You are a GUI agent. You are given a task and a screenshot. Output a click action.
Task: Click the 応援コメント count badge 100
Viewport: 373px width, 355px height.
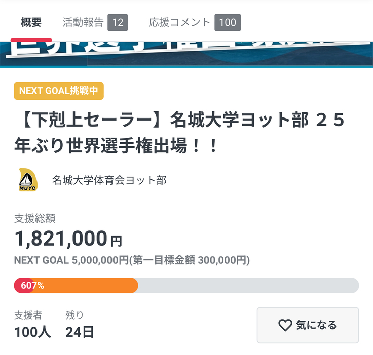(228, 23)
